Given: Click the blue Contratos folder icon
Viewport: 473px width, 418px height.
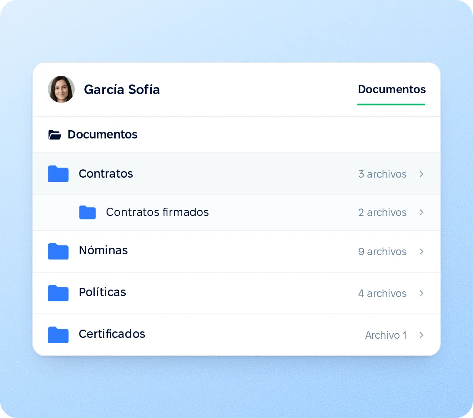Looking at the screenshot, I should [58, 174].
